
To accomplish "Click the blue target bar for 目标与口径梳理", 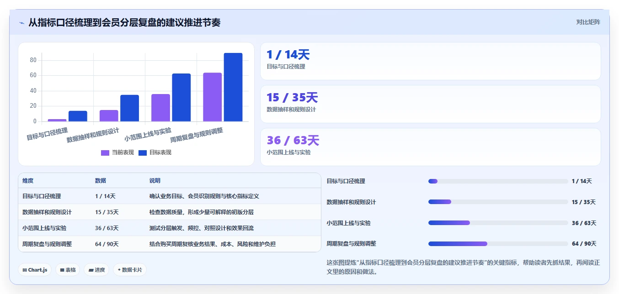I will pos(78,116).
